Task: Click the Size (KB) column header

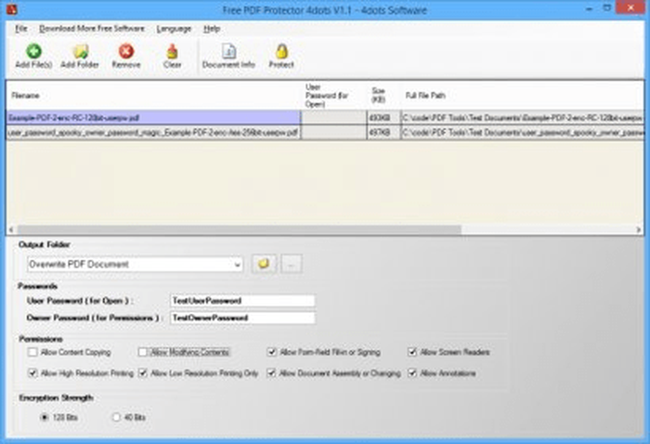Action: [383, 96]
